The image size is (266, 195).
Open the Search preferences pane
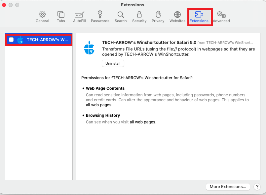click(x=121, y=17)
